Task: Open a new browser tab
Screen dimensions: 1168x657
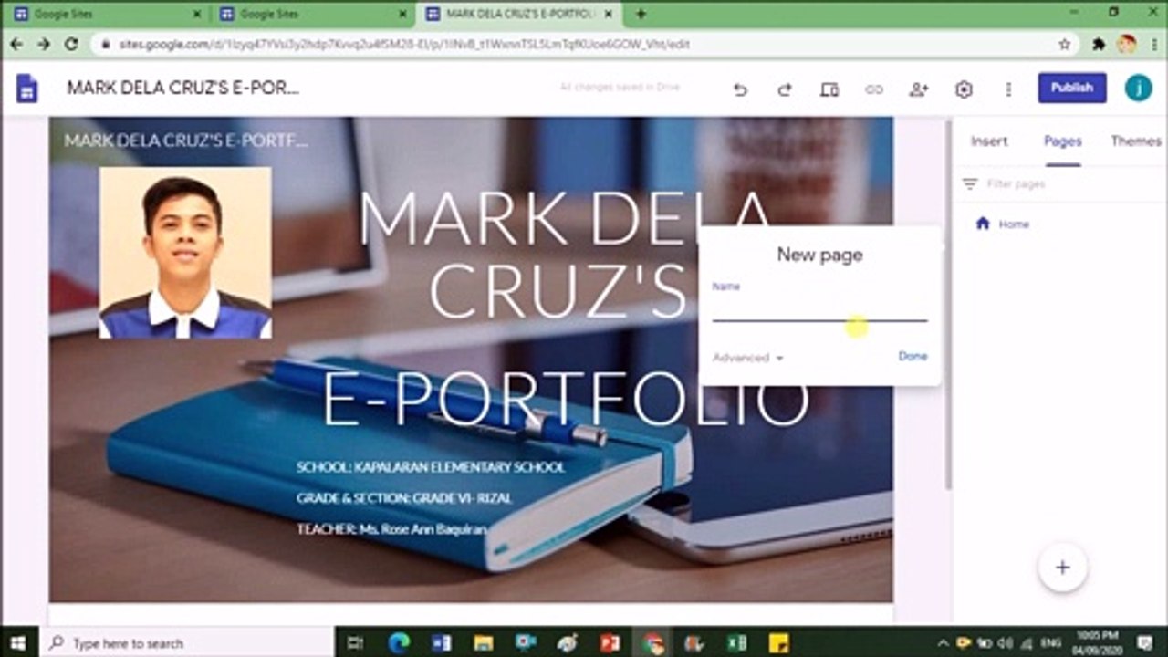Action: click(x=641, y=15)
